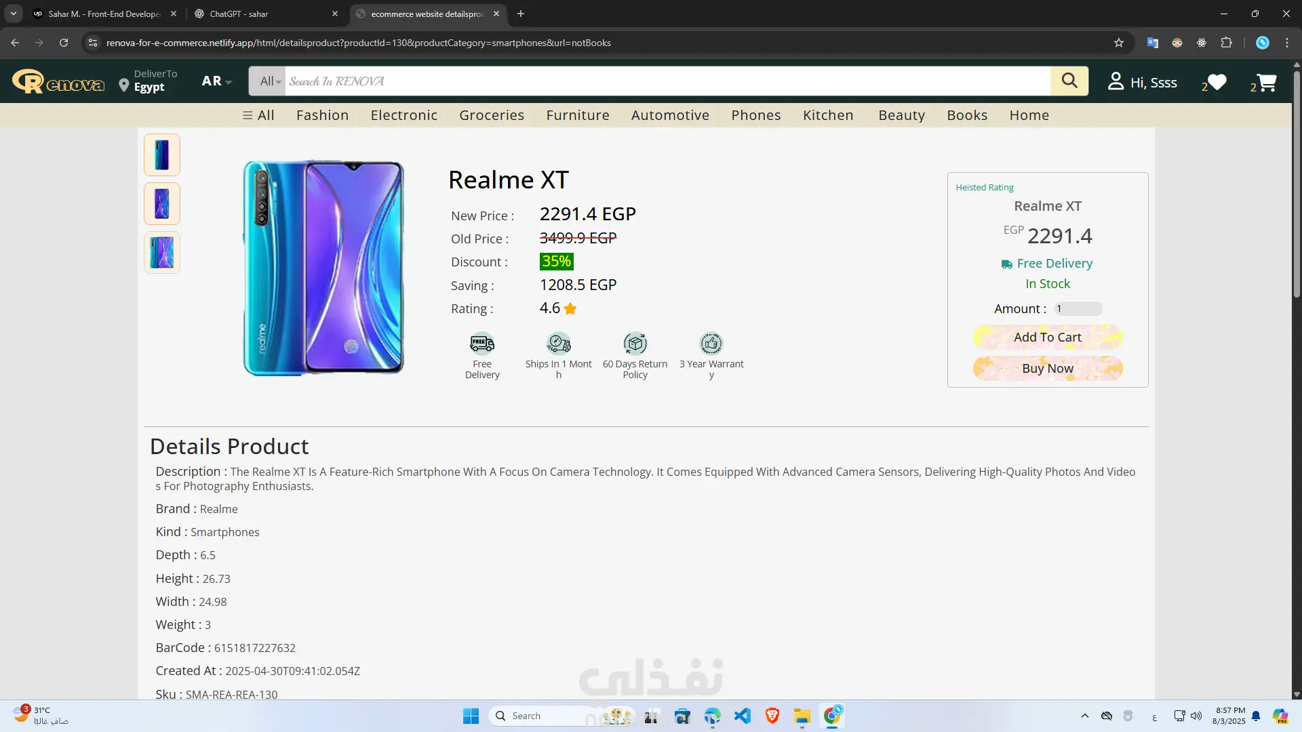The image size is (1302, 732).
Task: Click the Buy Now button
Action: click(x=1047, y=368)
